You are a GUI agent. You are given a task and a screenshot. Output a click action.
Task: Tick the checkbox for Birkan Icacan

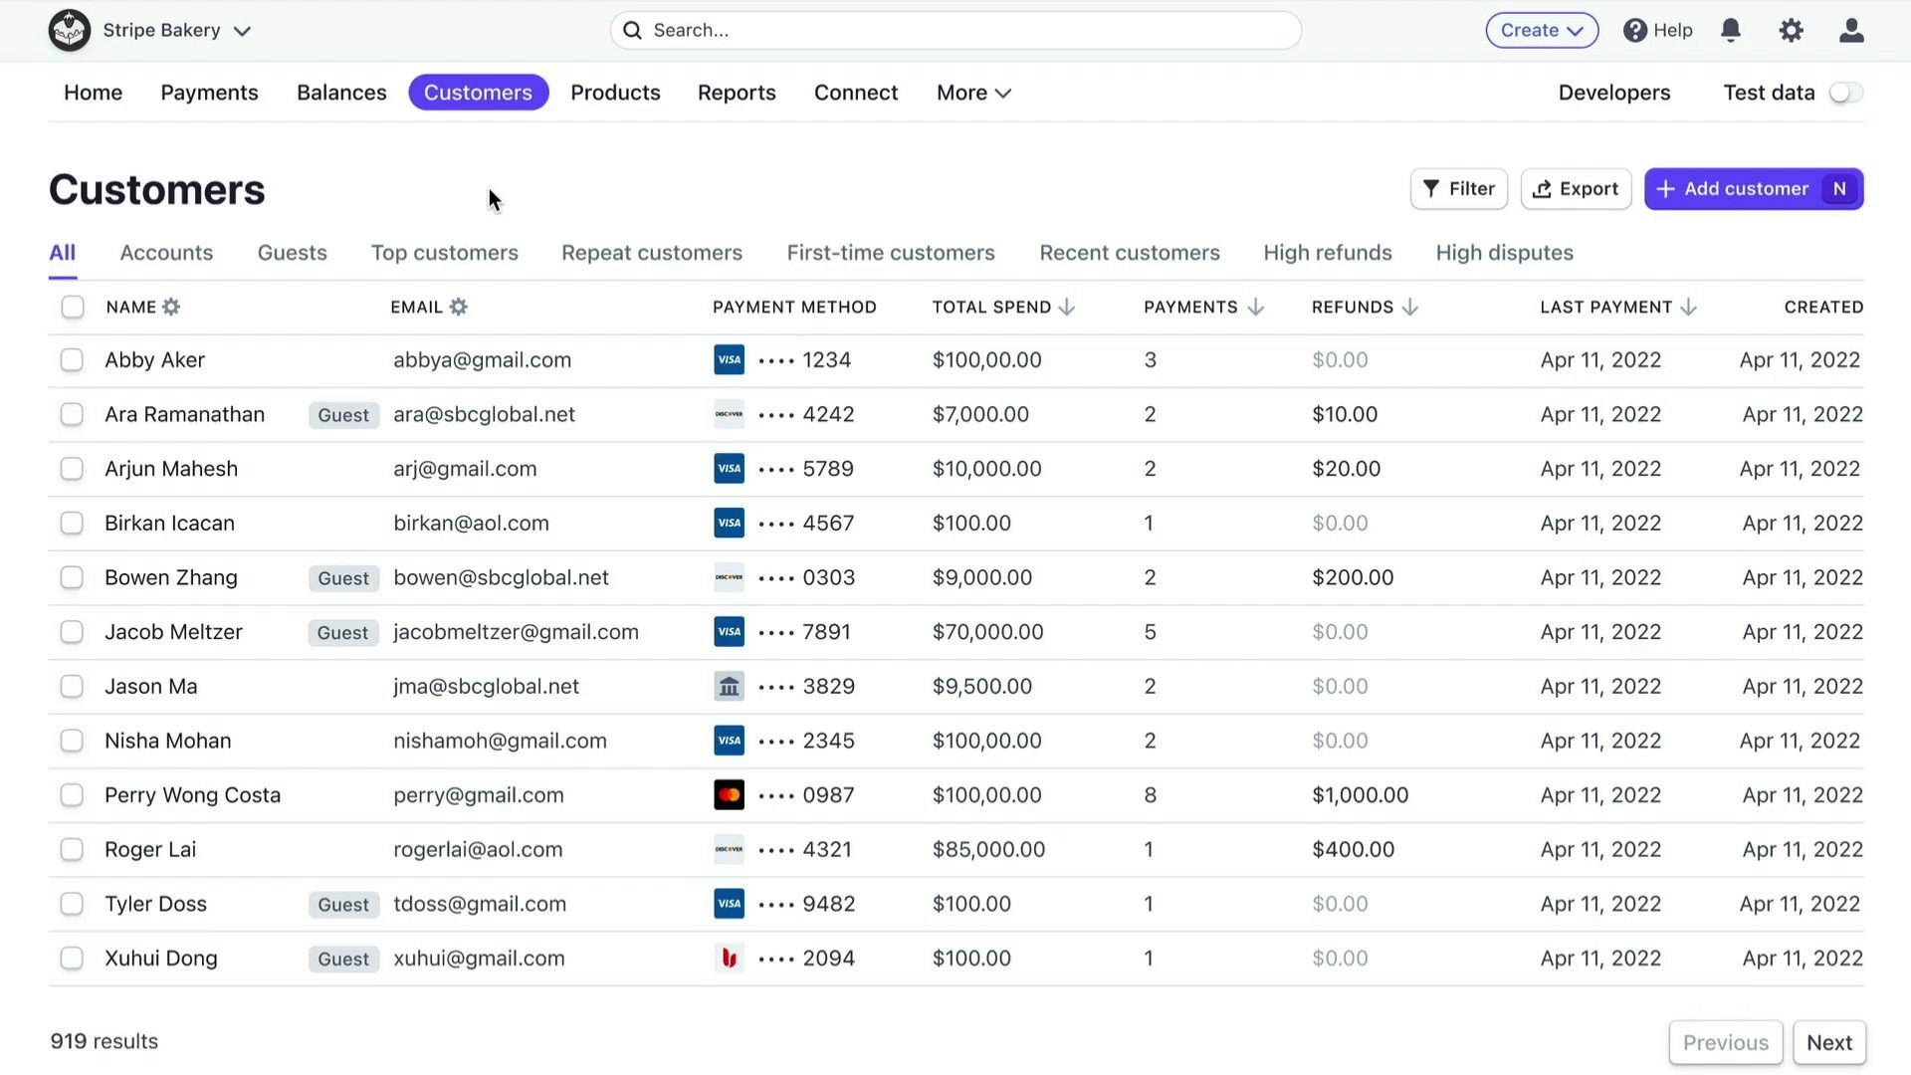click(x=72, y=524)
